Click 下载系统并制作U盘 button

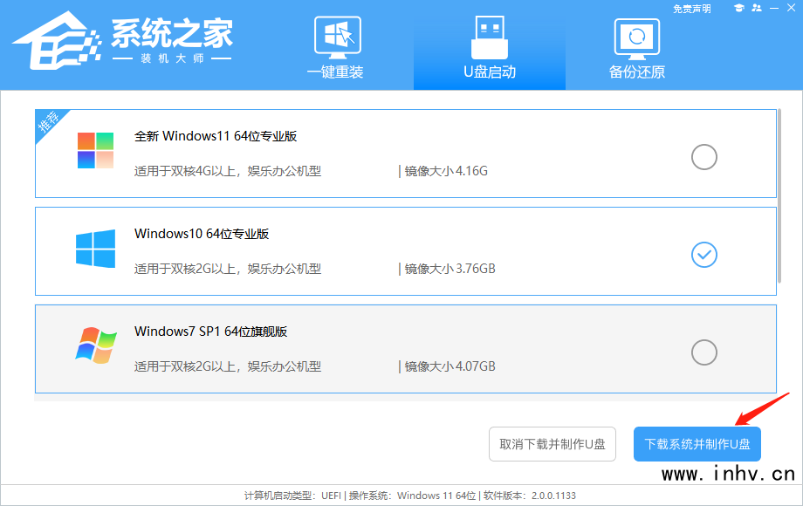[x=697, y=444]
